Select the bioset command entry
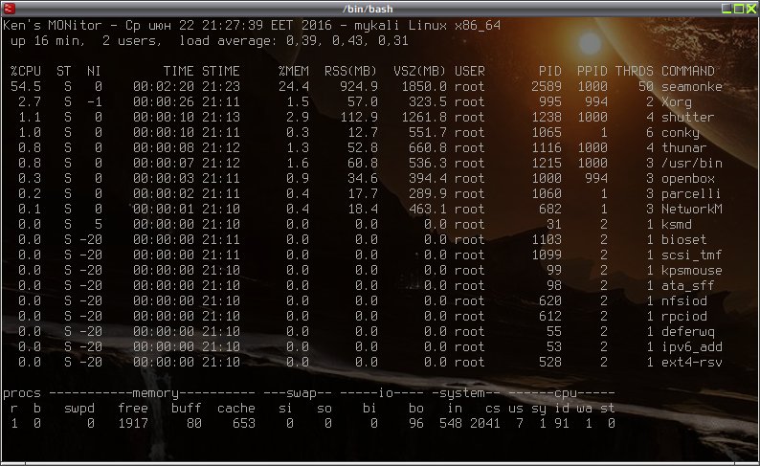Screen dimensions: 760x466 [683, 240]
